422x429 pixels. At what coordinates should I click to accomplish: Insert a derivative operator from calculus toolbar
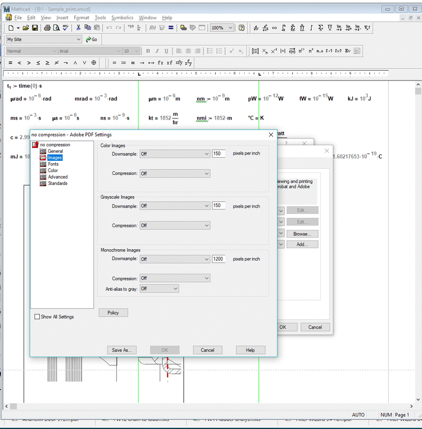(256, 28)
